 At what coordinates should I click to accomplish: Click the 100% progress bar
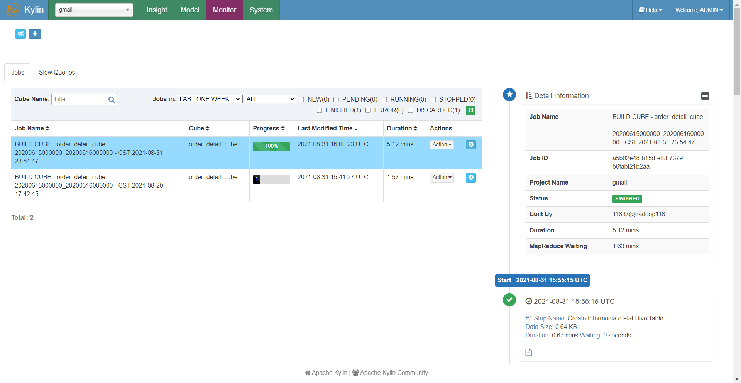(x=272, y=147)
